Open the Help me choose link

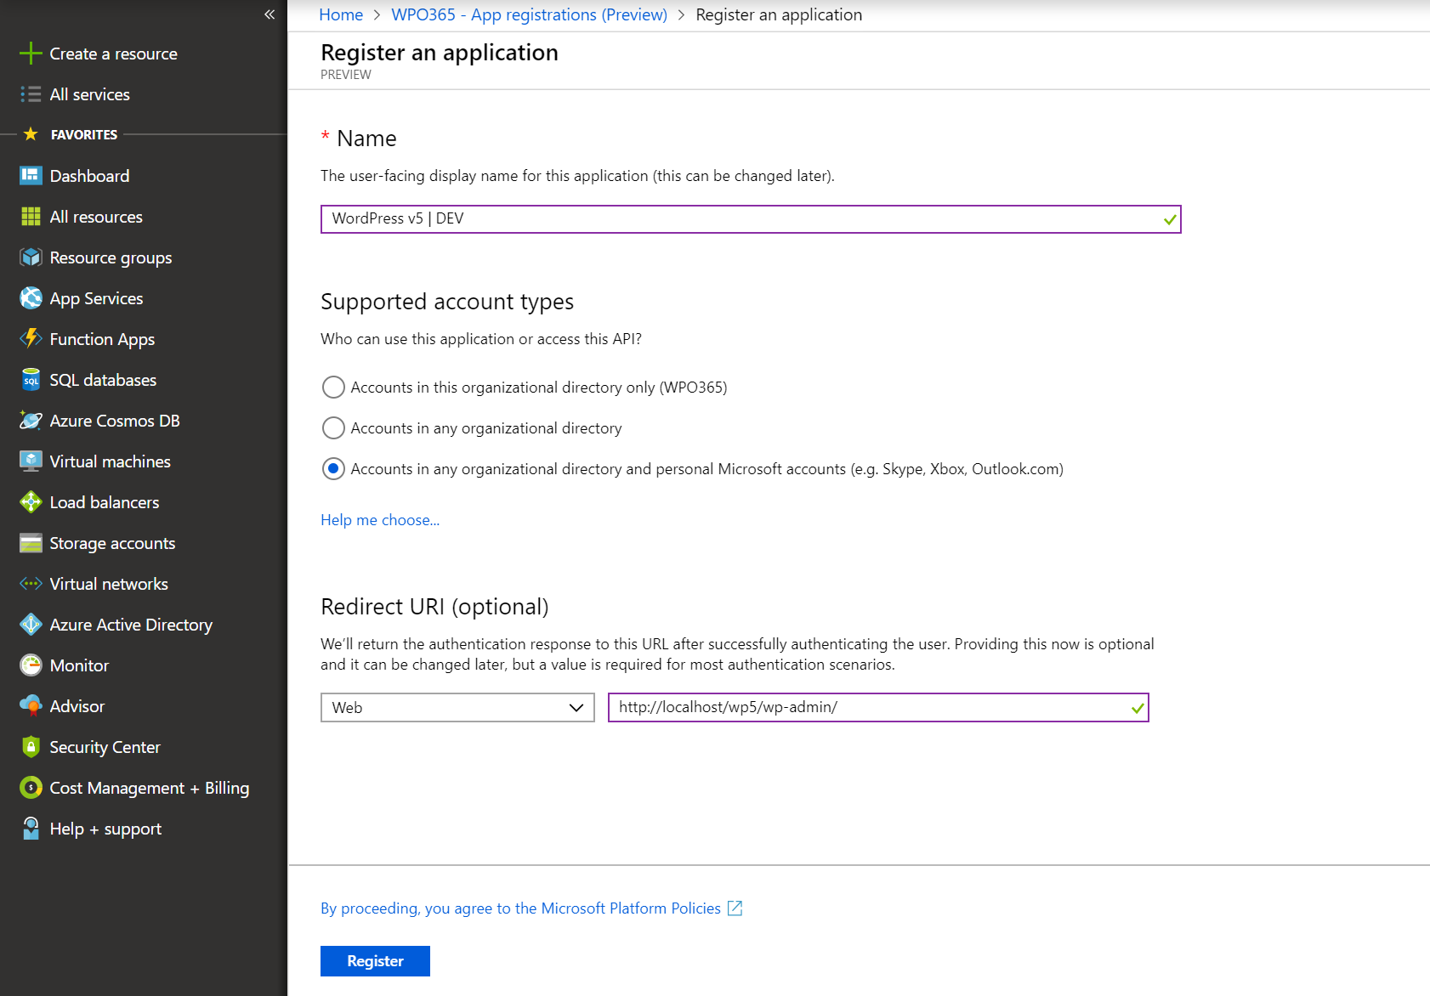pos(380,520)
